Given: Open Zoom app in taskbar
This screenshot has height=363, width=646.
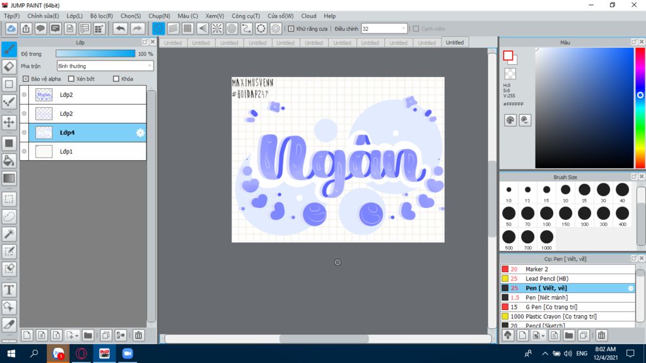Looking at the screenshot, I should pos(127,354).
